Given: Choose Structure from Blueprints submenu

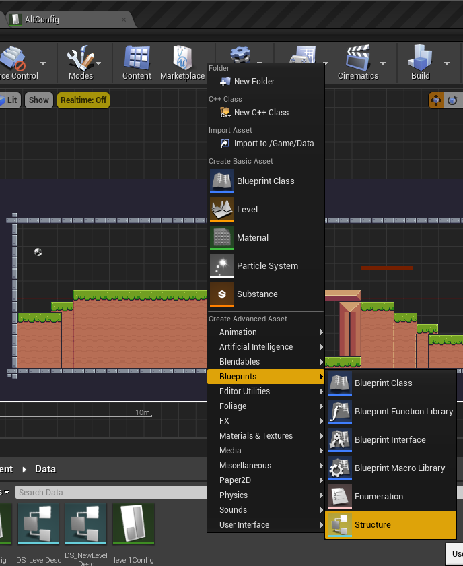Looking at the screenshot, I should click(x=391, y=524).
